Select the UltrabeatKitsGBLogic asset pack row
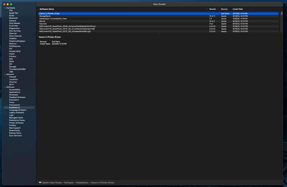 158,31
